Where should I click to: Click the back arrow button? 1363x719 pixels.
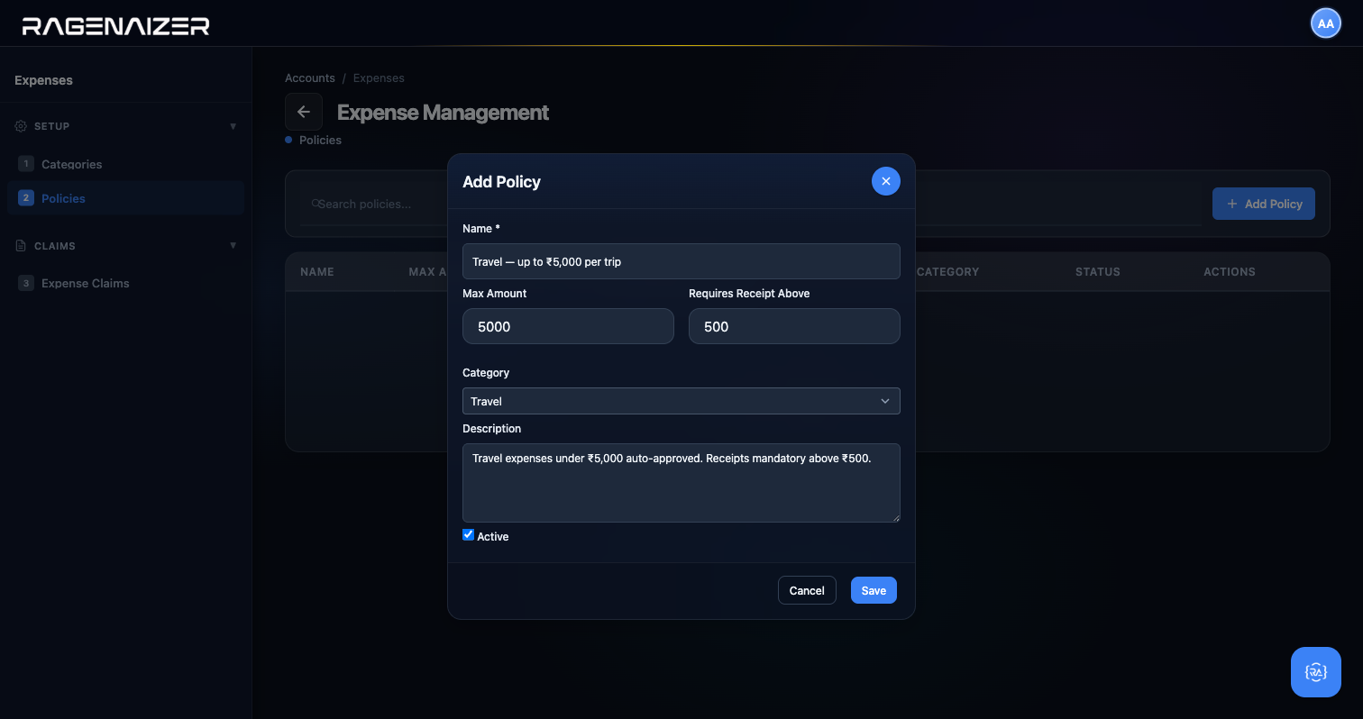point(304,112)
